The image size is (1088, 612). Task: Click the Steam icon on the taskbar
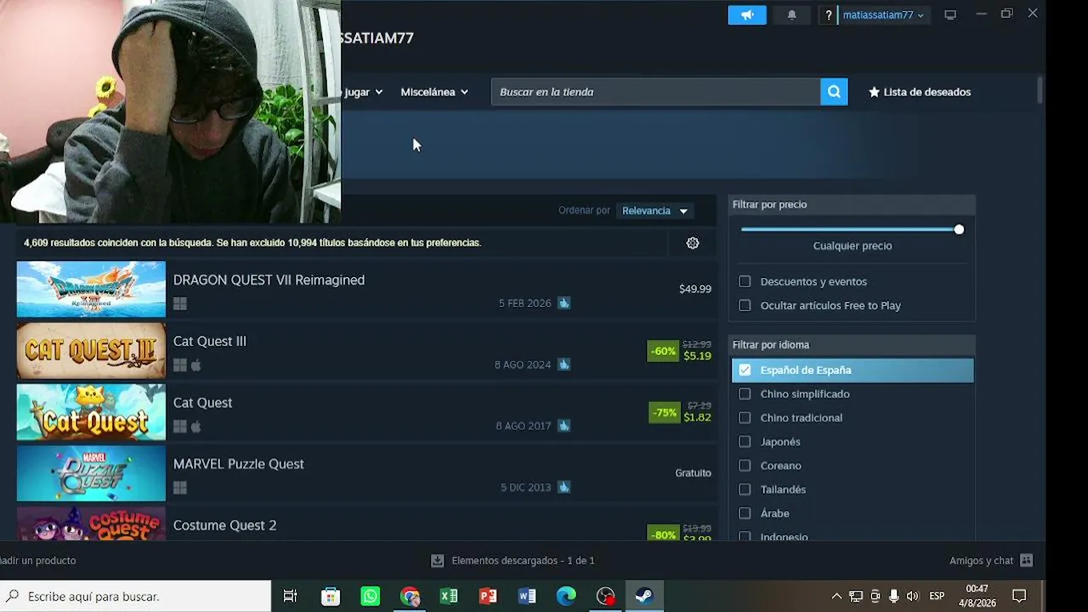point(644,596)
